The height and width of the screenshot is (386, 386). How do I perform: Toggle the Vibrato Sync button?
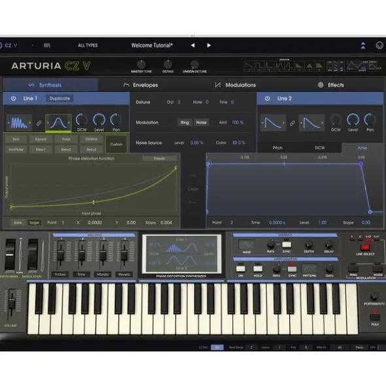point(287,244)
